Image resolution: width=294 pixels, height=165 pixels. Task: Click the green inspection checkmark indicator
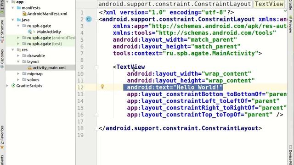(285, 11)
